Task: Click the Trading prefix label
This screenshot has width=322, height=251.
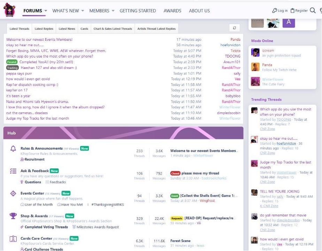Action: coord(12,68)
